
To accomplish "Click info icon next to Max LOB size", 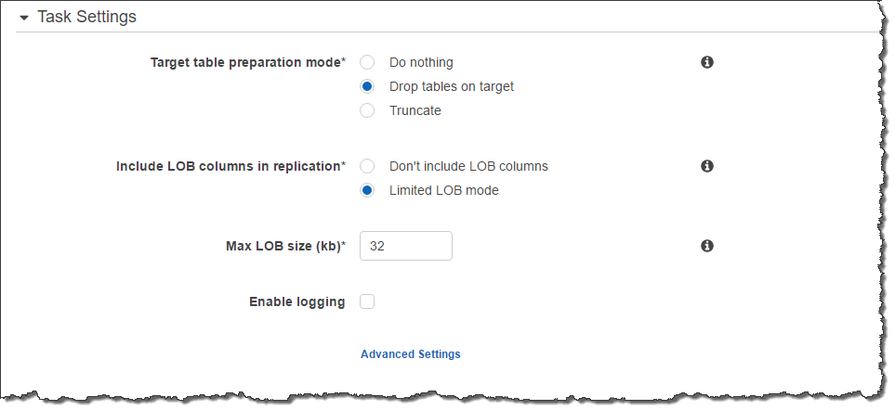I will 706,246.
